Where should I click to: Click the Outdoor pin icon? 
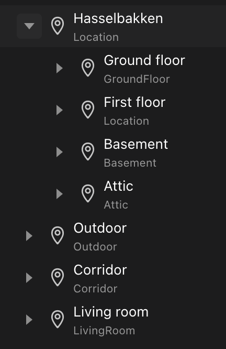point(58,235)
